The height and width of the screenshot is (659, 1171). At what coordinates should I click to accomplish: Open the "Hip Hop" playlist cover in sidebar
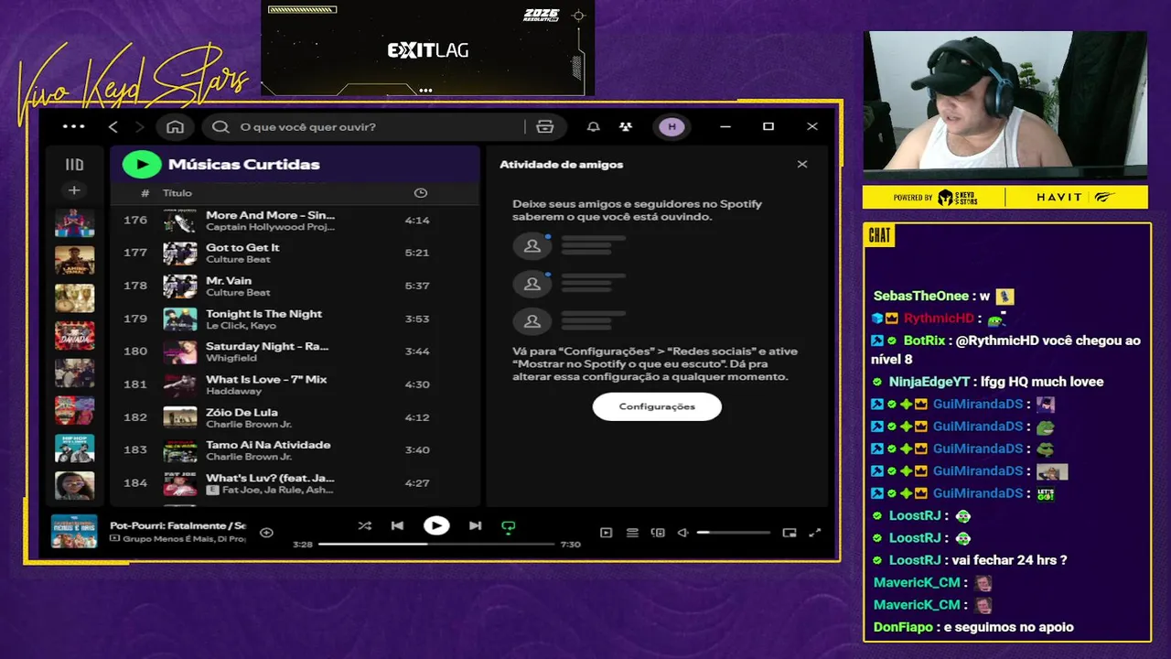[74, 448]
